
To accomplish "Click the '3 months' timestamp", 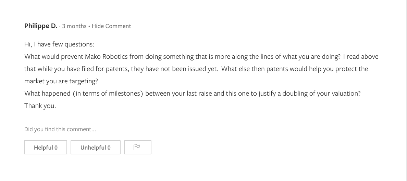I will [x=74, y=26].
